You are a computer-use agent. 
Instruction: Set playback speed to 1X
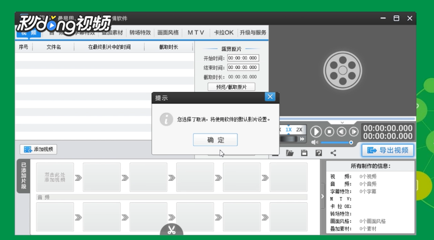point(289,130)
